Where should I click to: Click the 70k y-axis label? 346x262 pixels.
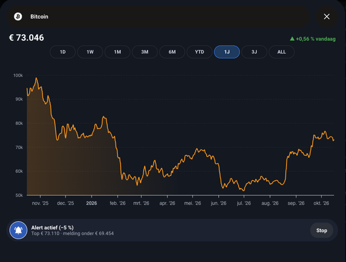point(19,147)
